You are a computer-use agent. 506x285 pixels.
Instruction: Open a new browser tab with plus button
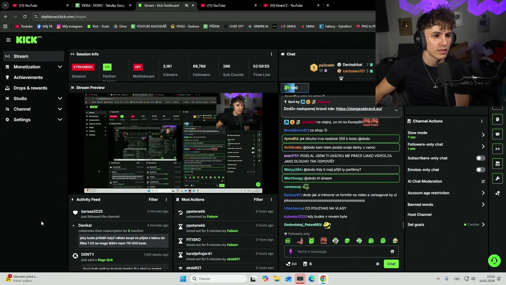pos(328,6)
